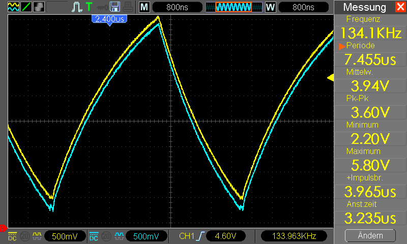Viewport: 407px width, 244px height.
Task: Toggle the CH1 20MHz bandwidth limit icon
Action: [x=25, y=236]
